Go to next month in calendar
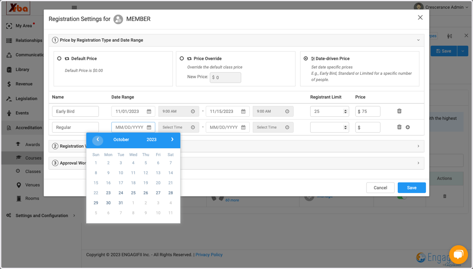 172,140
